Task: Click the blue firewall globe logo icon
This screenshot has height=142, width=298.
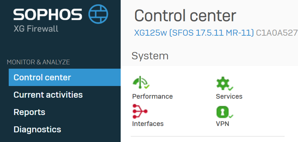Action: [x=98, y=14]
